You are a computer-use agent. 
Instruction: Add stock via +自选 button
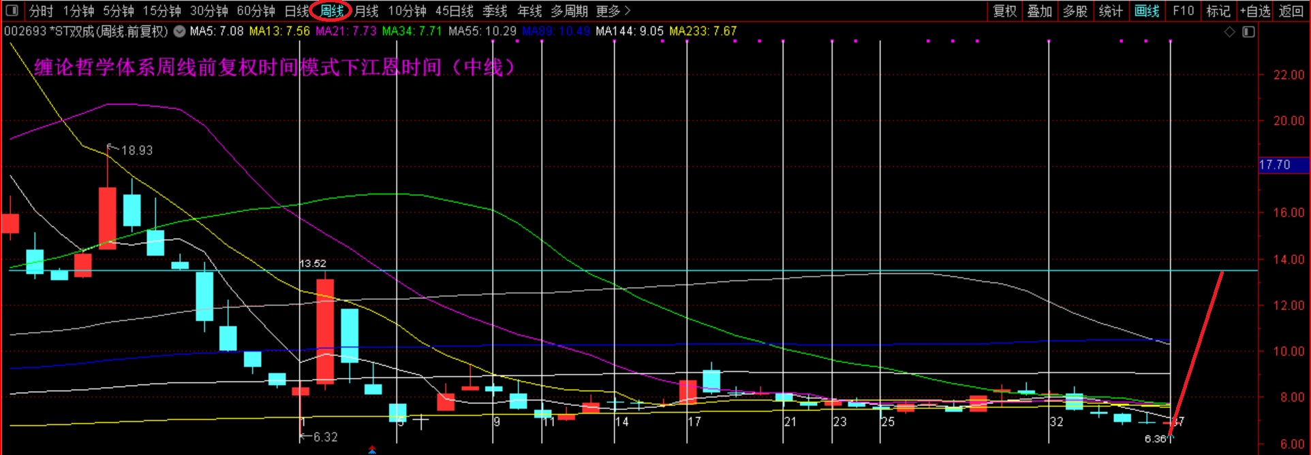coord(1255,11)
